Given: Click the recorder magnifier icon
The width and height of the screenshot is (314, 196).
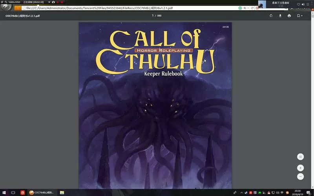Looking at the screenshot, I should 6,2.
